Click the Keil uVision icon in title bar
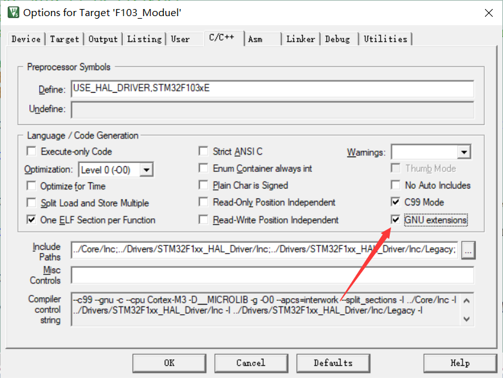Screen dimensions: 503x378 tap(14, 12)
